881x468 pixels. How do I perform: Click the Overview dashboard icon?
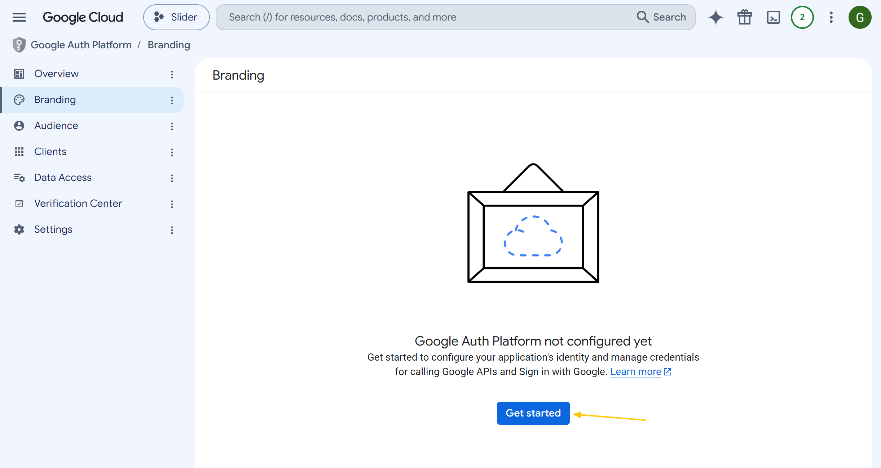[x=19, y=74]
